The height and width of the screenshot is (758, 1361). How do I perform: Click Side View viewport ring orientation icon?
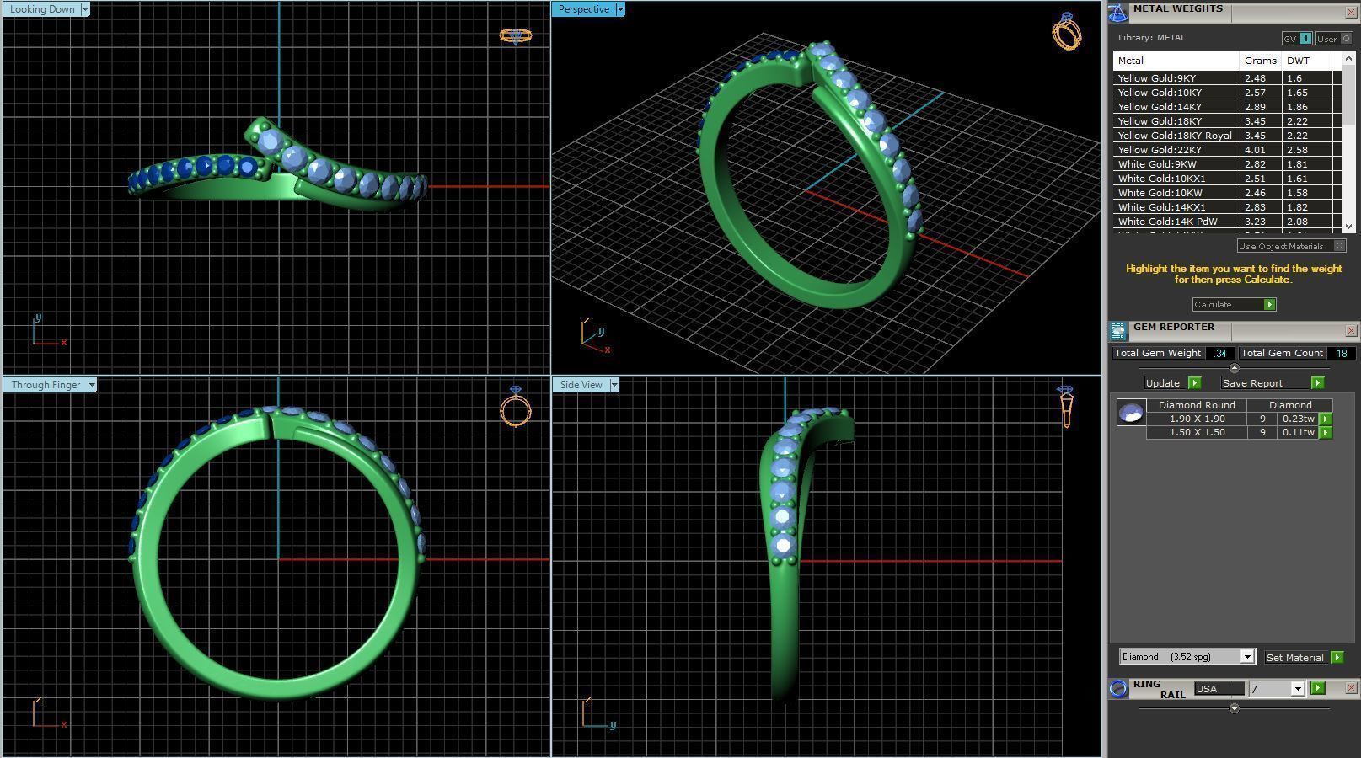pyautogui.click(x=1066, y=407)
